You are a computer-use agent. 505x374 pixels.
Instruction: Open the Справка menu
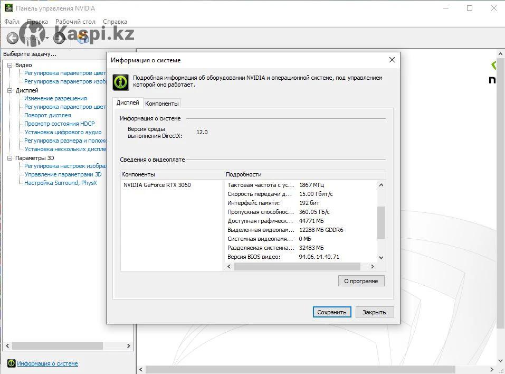[115, 22]
